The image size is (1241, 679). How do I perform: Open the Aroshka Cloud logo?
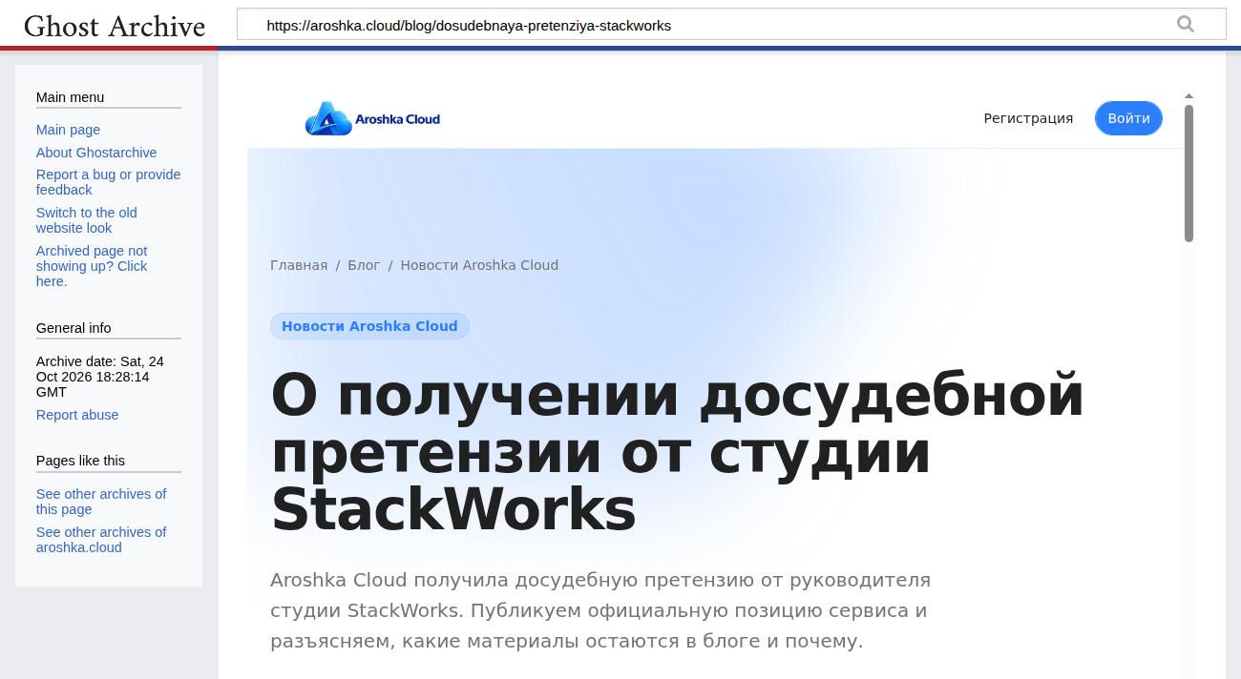[x=372, y=119]
